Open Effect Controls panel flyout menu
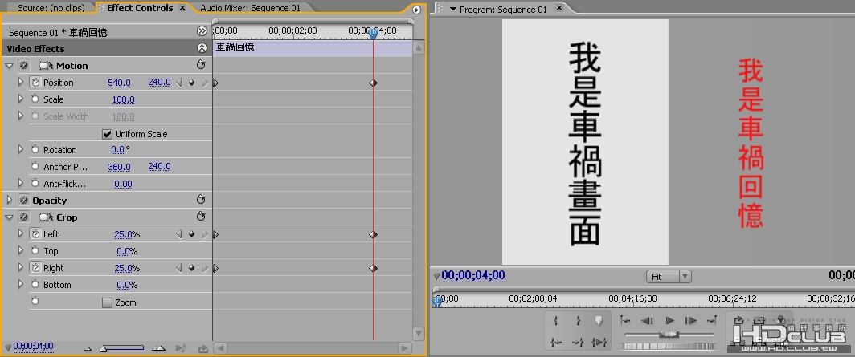This screenshot has height=357, width=855. (x=416, y=10)
